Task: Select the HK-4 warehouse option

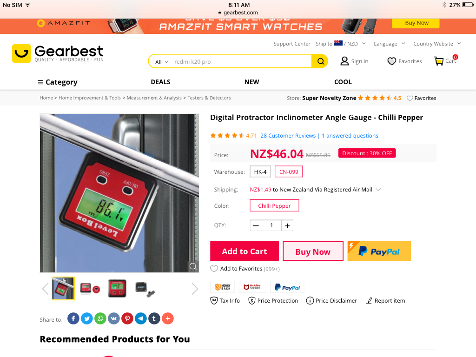Action: tap(260, 172)
